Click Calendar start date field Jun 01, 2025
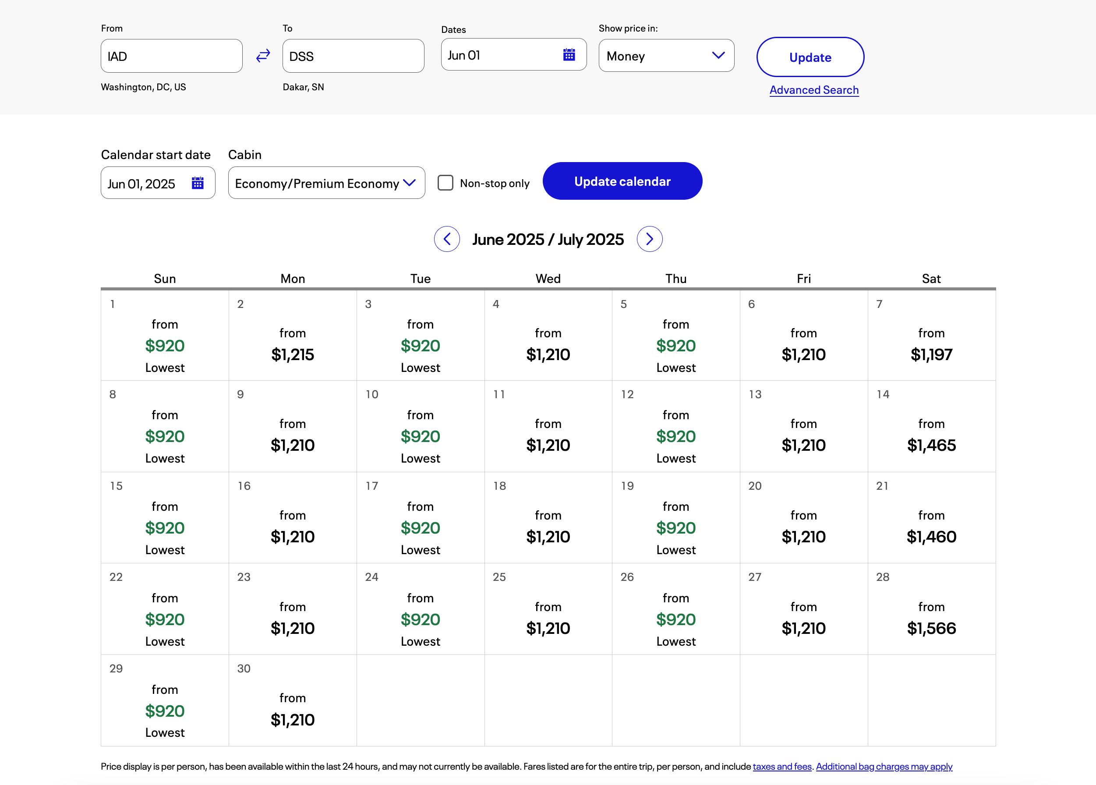The width and height of the screenshot is (1096, 785). coord(158,183)
